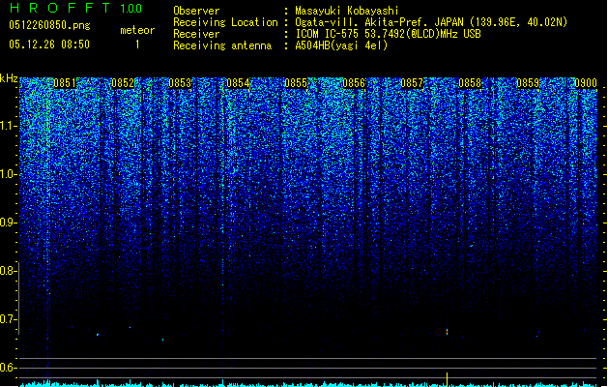This screenshot has width=608, height=387.
Task: Click the 0852 time marker
Action: point(123,83)
